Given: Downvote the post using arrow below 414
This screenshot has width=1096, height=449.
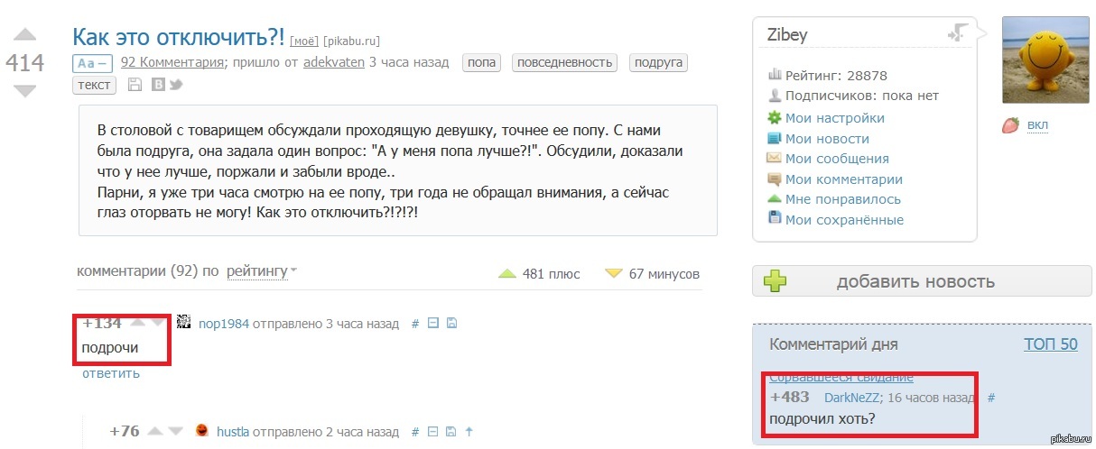Looking at the screenshot, I should point(25,90).
